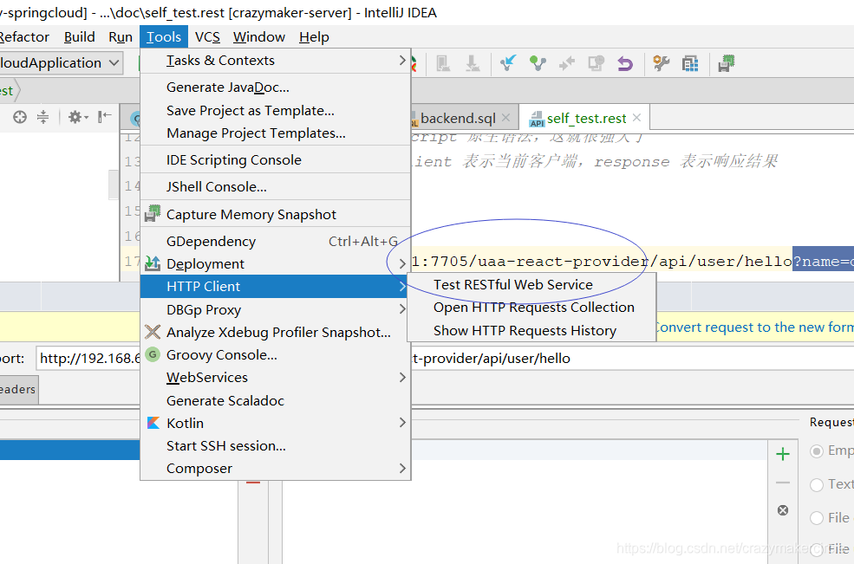The height and width of the screenshot is (564, 854).
Task: Open IDE Scripting Console
Action: 275,160
